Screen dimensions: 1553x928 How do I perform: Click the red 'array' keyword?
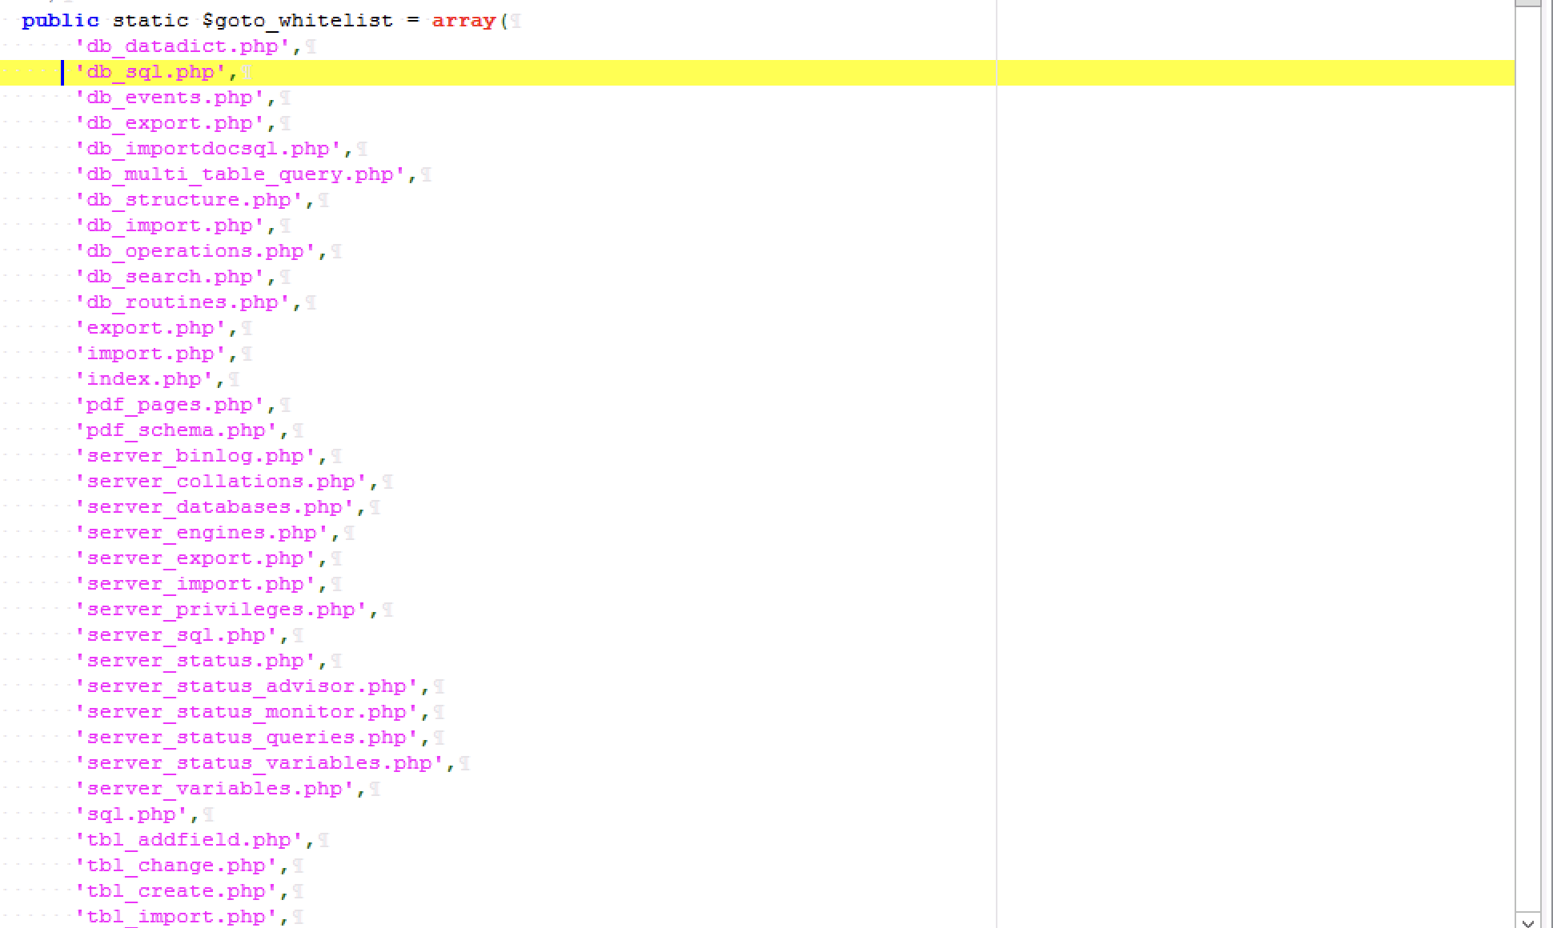coord(464,21)
